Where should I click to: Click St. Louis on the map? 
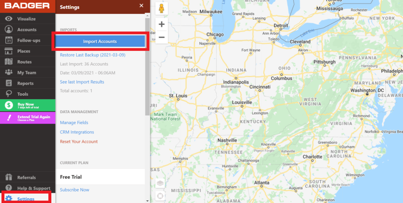tap(178, 96)
